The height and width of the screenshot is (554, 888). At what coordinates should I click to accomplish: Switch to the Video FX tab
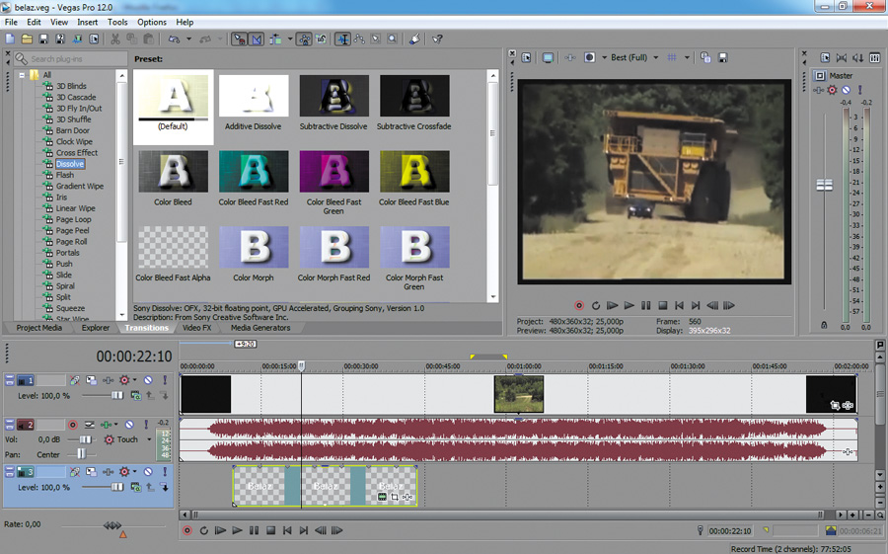point(196,328)
